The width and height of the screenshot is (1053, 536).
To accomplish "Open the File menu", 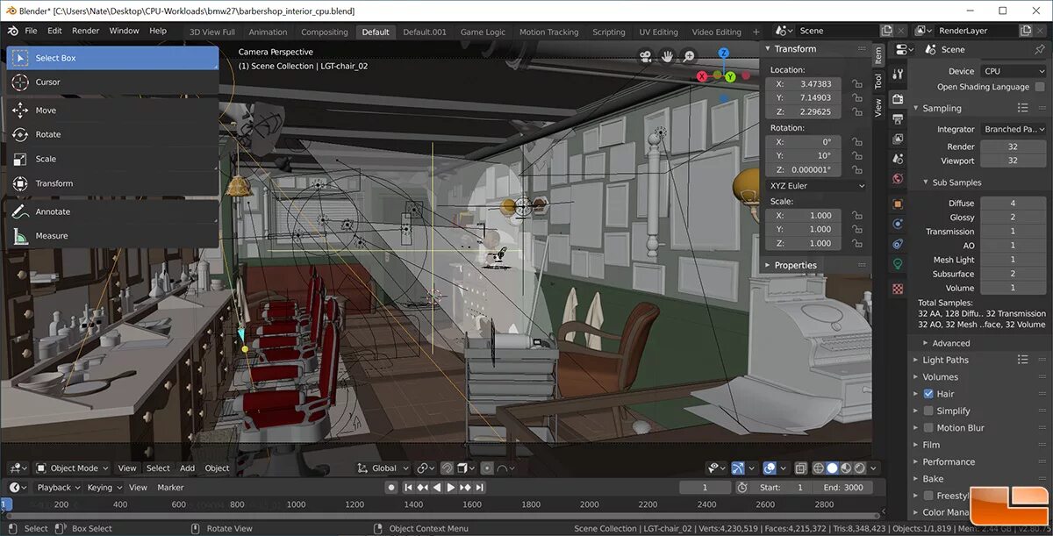I will tap(31, 31).
